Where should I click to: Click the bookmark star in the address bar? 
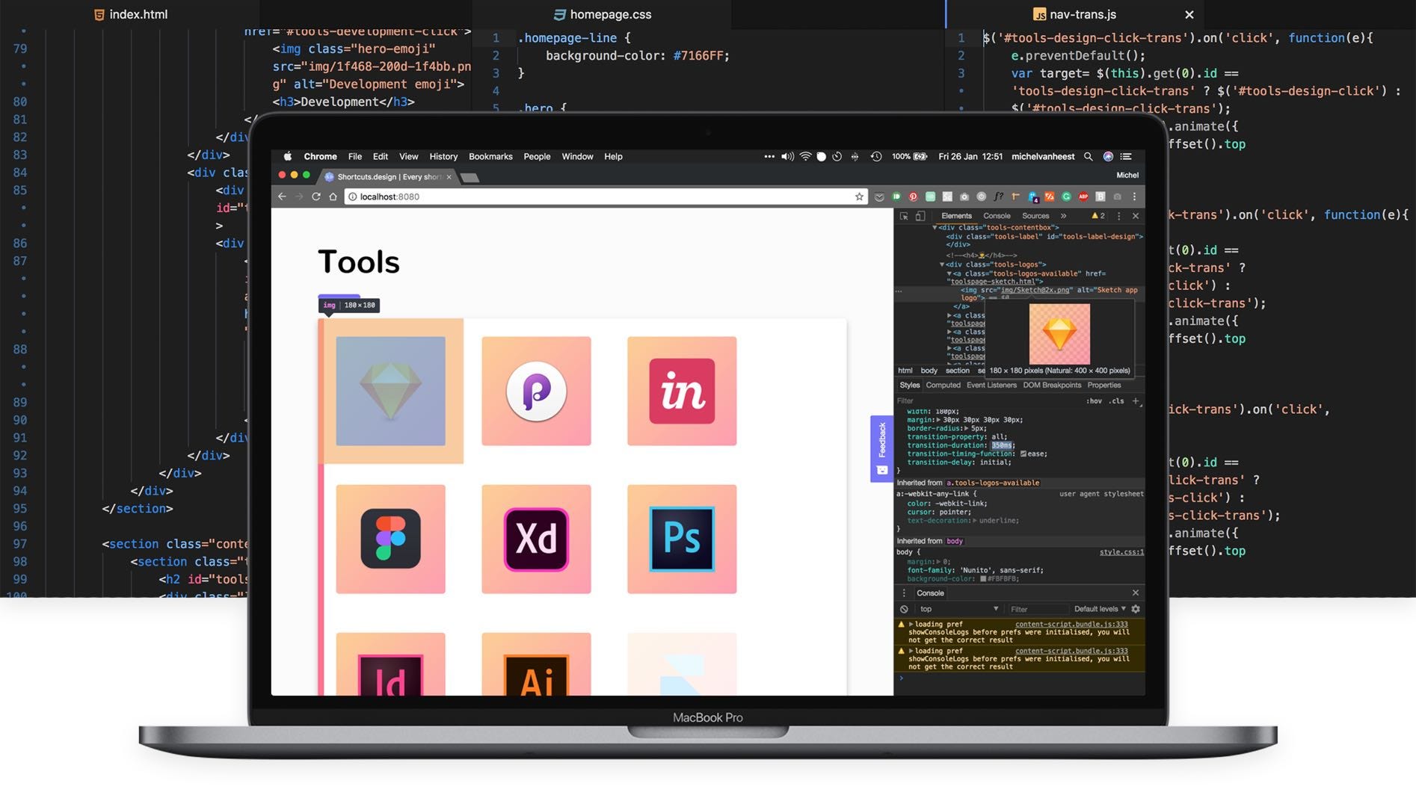tap(858, 197)
